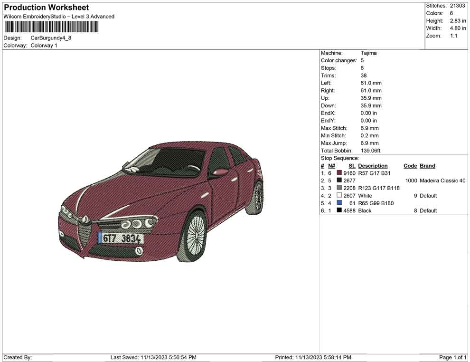The height and width of the screenshot is (362, 470).
Task: Click the Madeira Classic 40 brand entry
Action: coord(442,181)
